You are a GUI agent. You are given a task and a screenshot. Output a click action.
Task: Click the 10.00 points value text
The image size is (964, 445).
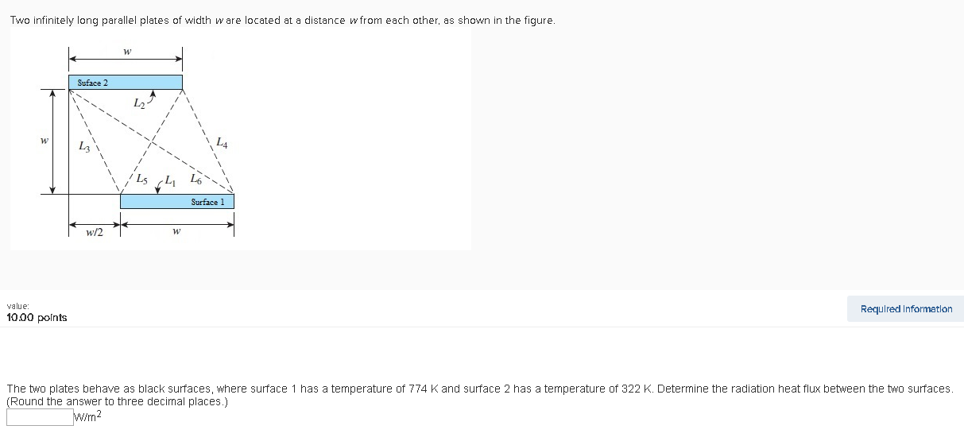[x=37, y=317]
